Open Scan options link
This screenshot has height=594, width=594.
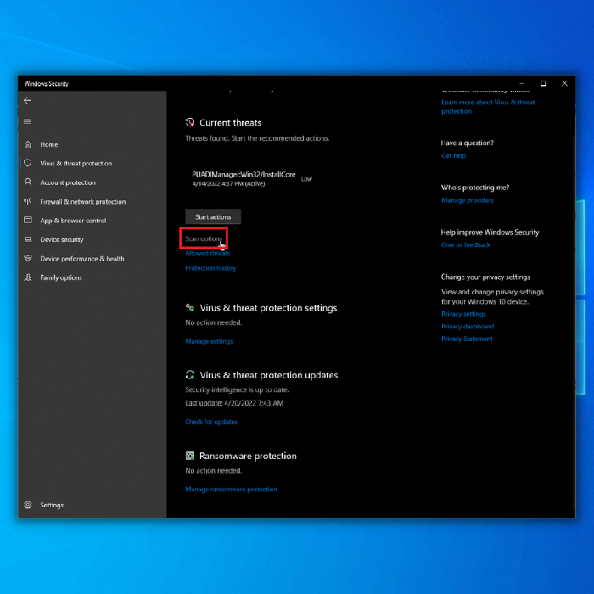point(204,238)
